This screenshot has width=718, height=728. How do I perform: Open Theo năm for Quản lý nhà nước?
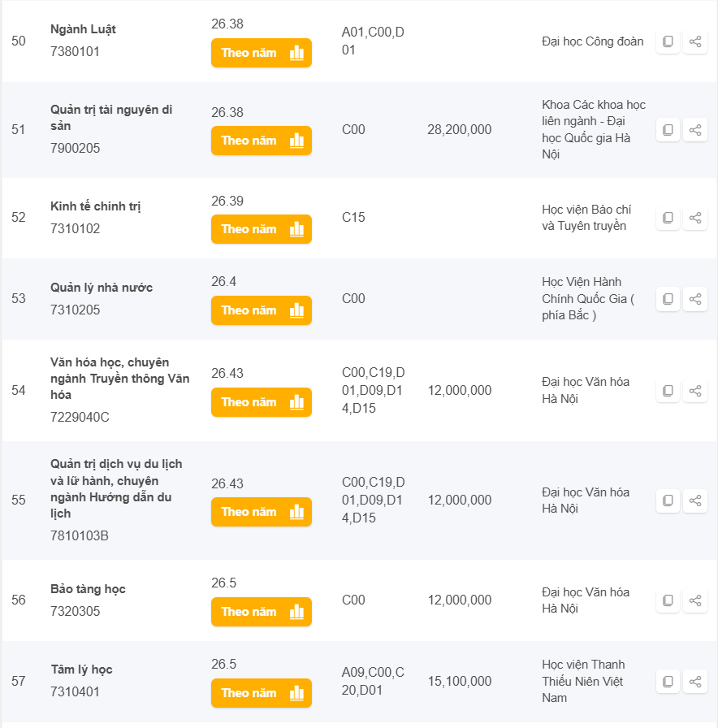pyautogui.click(x=261, y=310)
